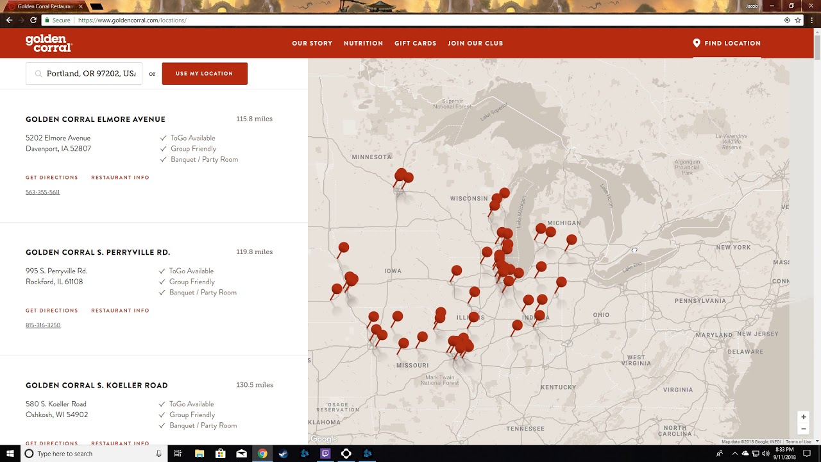Click the browser address bar URL
This screenshot has height=462, width=821.
pos(132,21)
